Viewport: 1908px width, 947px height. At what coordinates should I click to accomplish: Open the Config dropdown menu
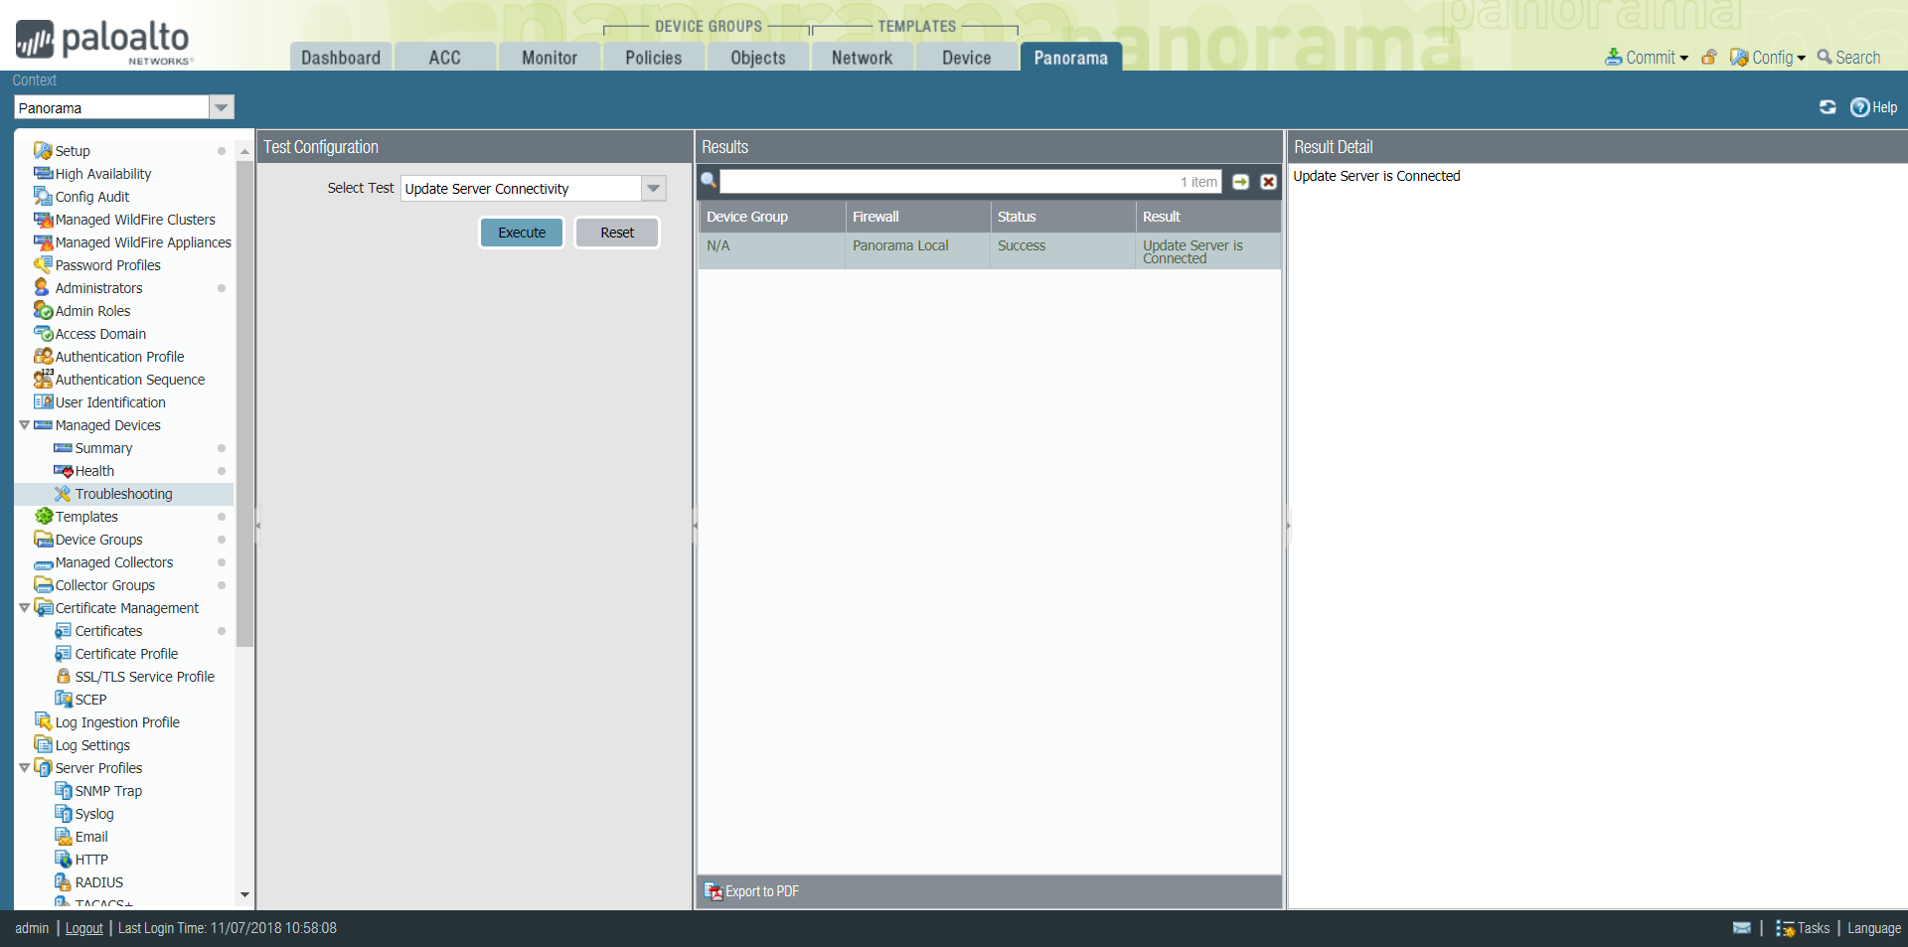tap(1768, 58)
